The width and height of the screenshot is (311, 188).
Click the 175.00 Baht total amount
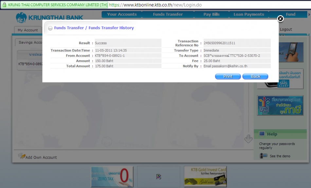(x=104, y=66)
